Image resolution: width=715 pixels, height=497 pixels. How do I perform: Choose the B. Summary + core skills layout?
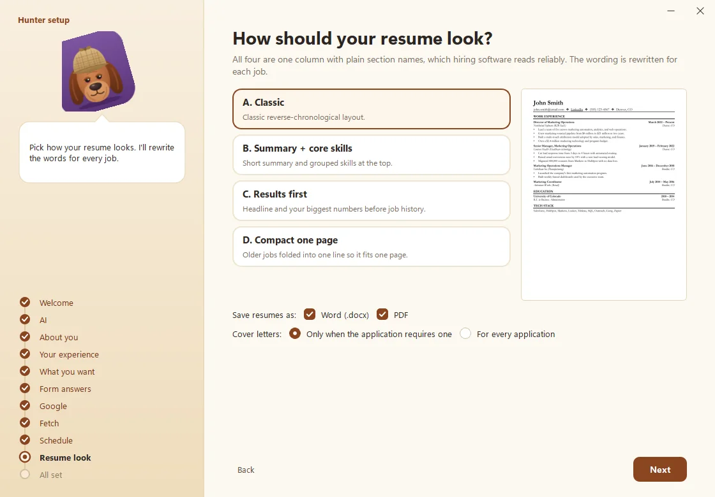click(x=371, y=155)
